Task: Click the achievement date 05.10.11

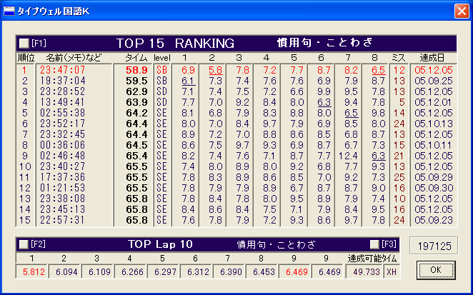Action: 432,145
